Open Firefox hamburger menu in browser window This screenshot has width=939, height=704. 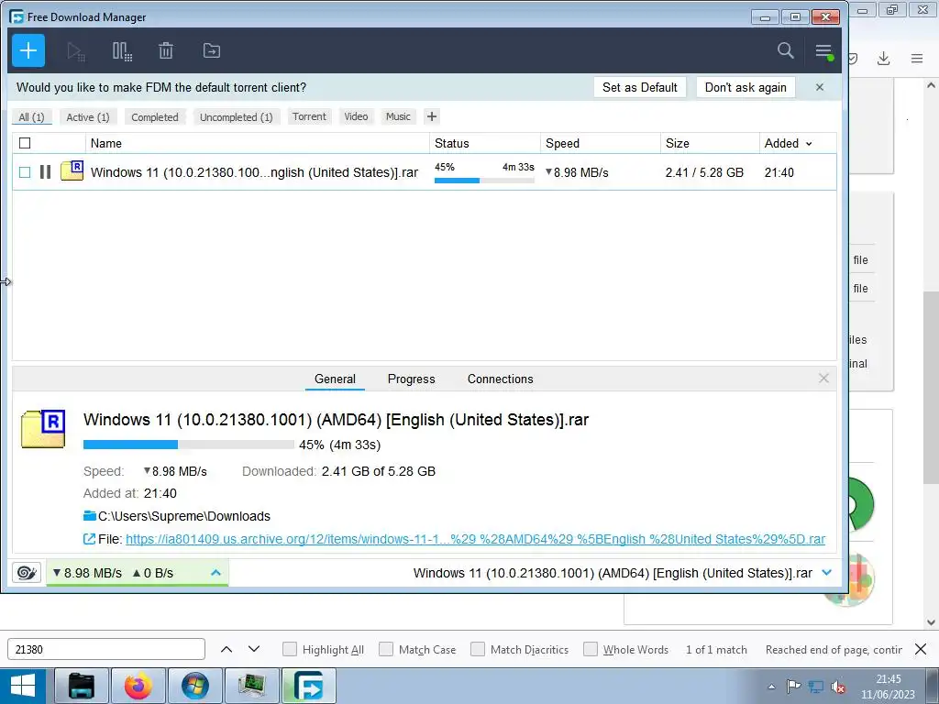click(x=917, y=58)
